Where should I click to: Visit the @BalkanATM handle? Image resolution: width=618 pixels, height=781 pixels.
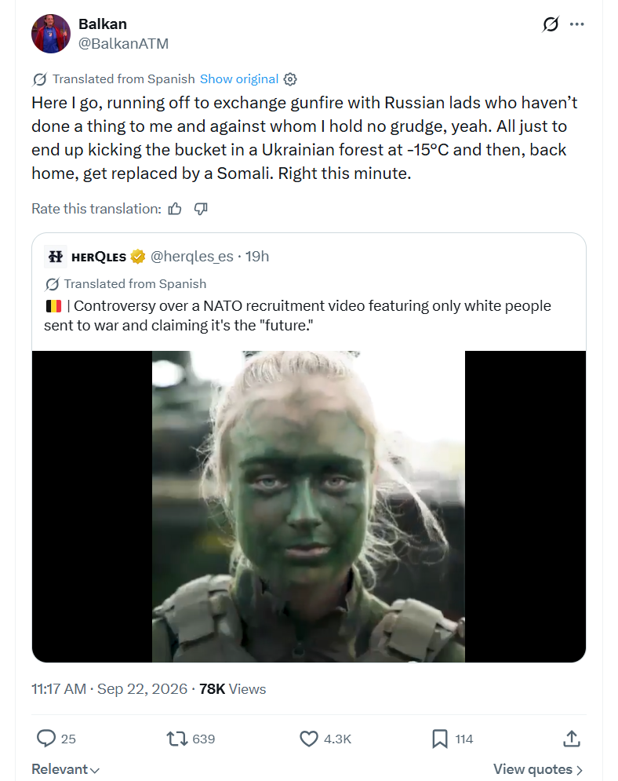tap(123, 44)
